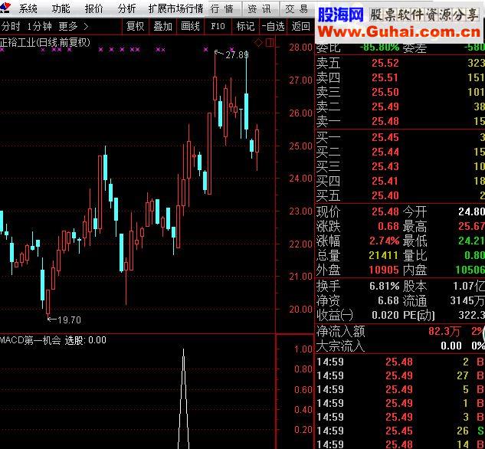This screenshot has height=449, width=485.
Task: Select the first 14:59 25.48 tick row
Action: (400, 362)
